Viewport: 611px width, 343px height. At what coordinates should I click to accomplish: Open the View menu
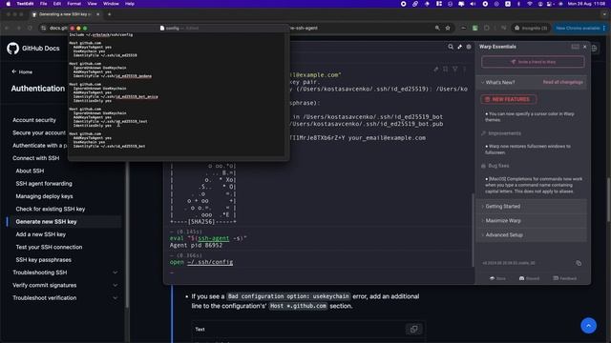tap(92, 4)
